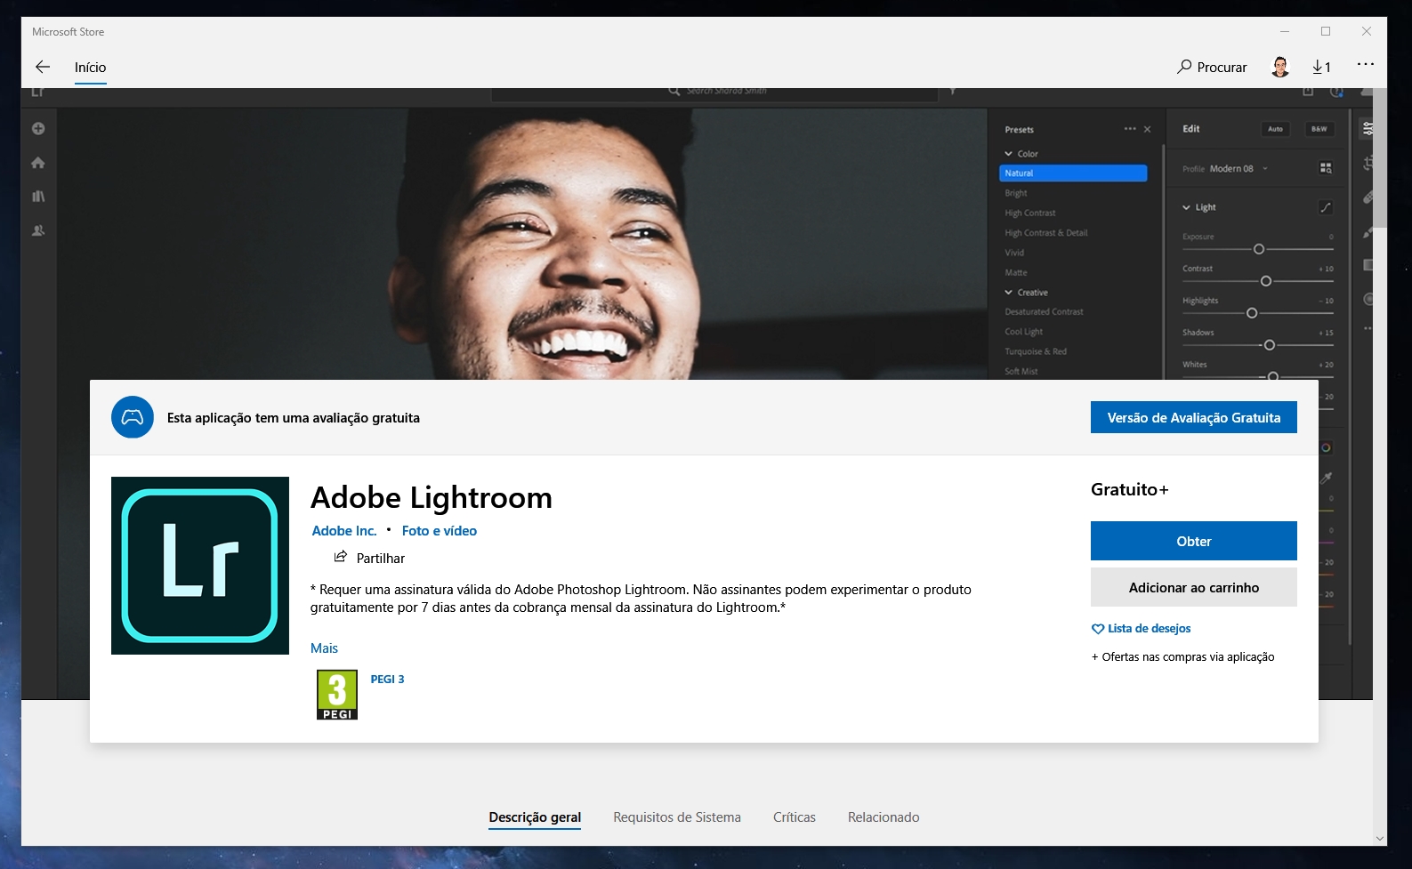Adjust the Exposure slider handle

click(x=1259, y=249)
